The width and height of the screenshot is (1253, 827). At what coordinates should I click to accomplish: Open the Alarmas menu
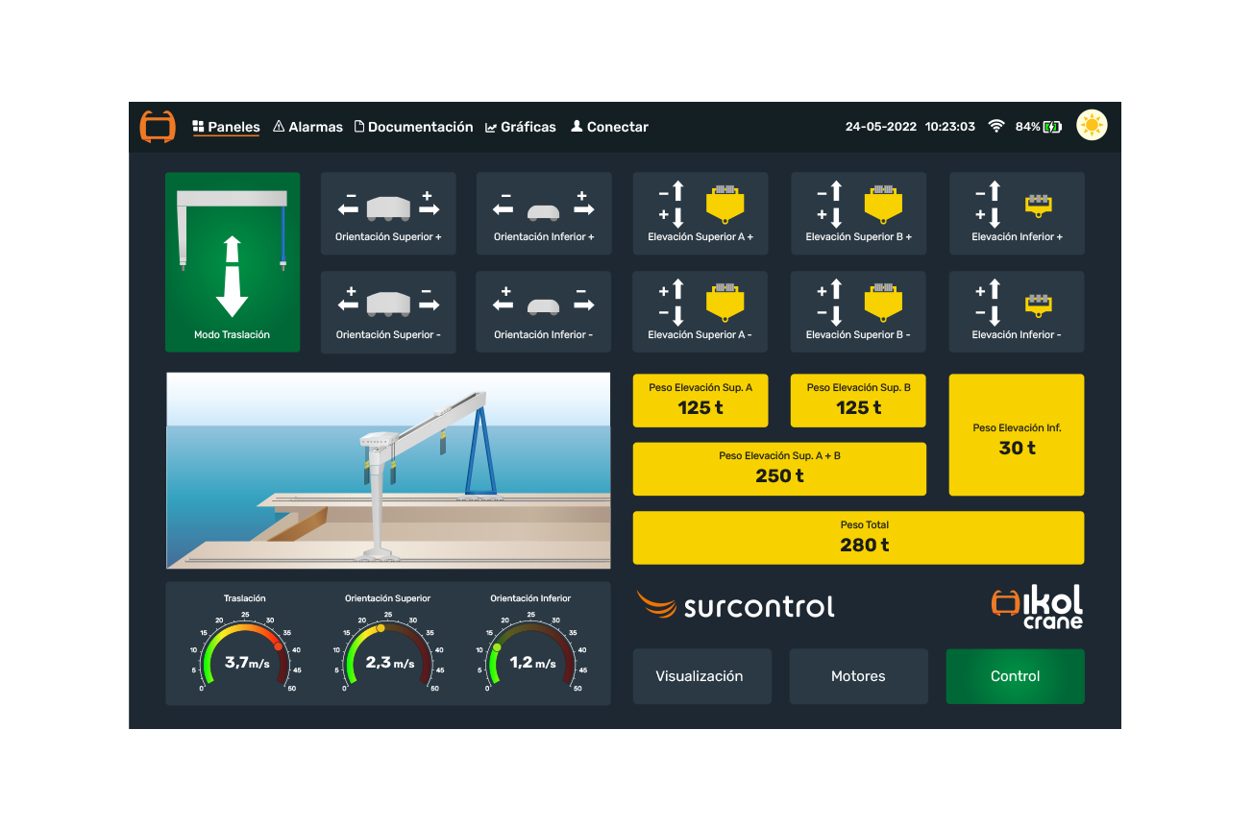[x=307, y=127]
